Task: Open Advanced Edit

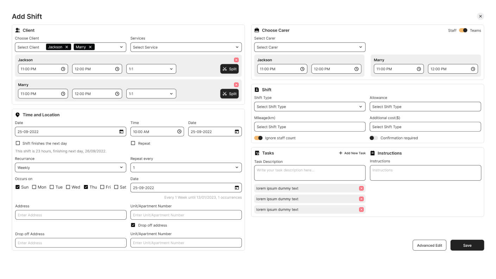Action: coord(430,245)
